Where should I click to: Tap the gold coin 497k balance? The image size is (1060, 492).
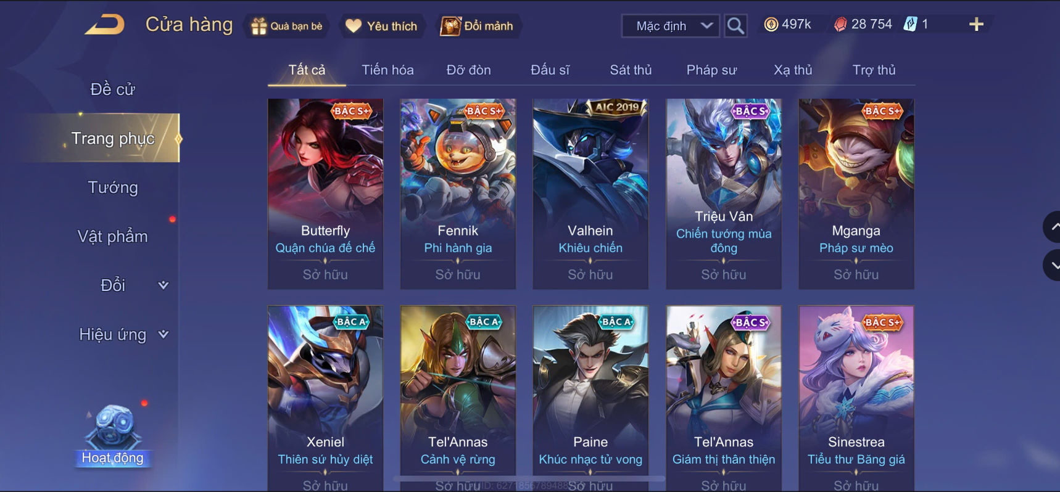[x=788, y=25]
